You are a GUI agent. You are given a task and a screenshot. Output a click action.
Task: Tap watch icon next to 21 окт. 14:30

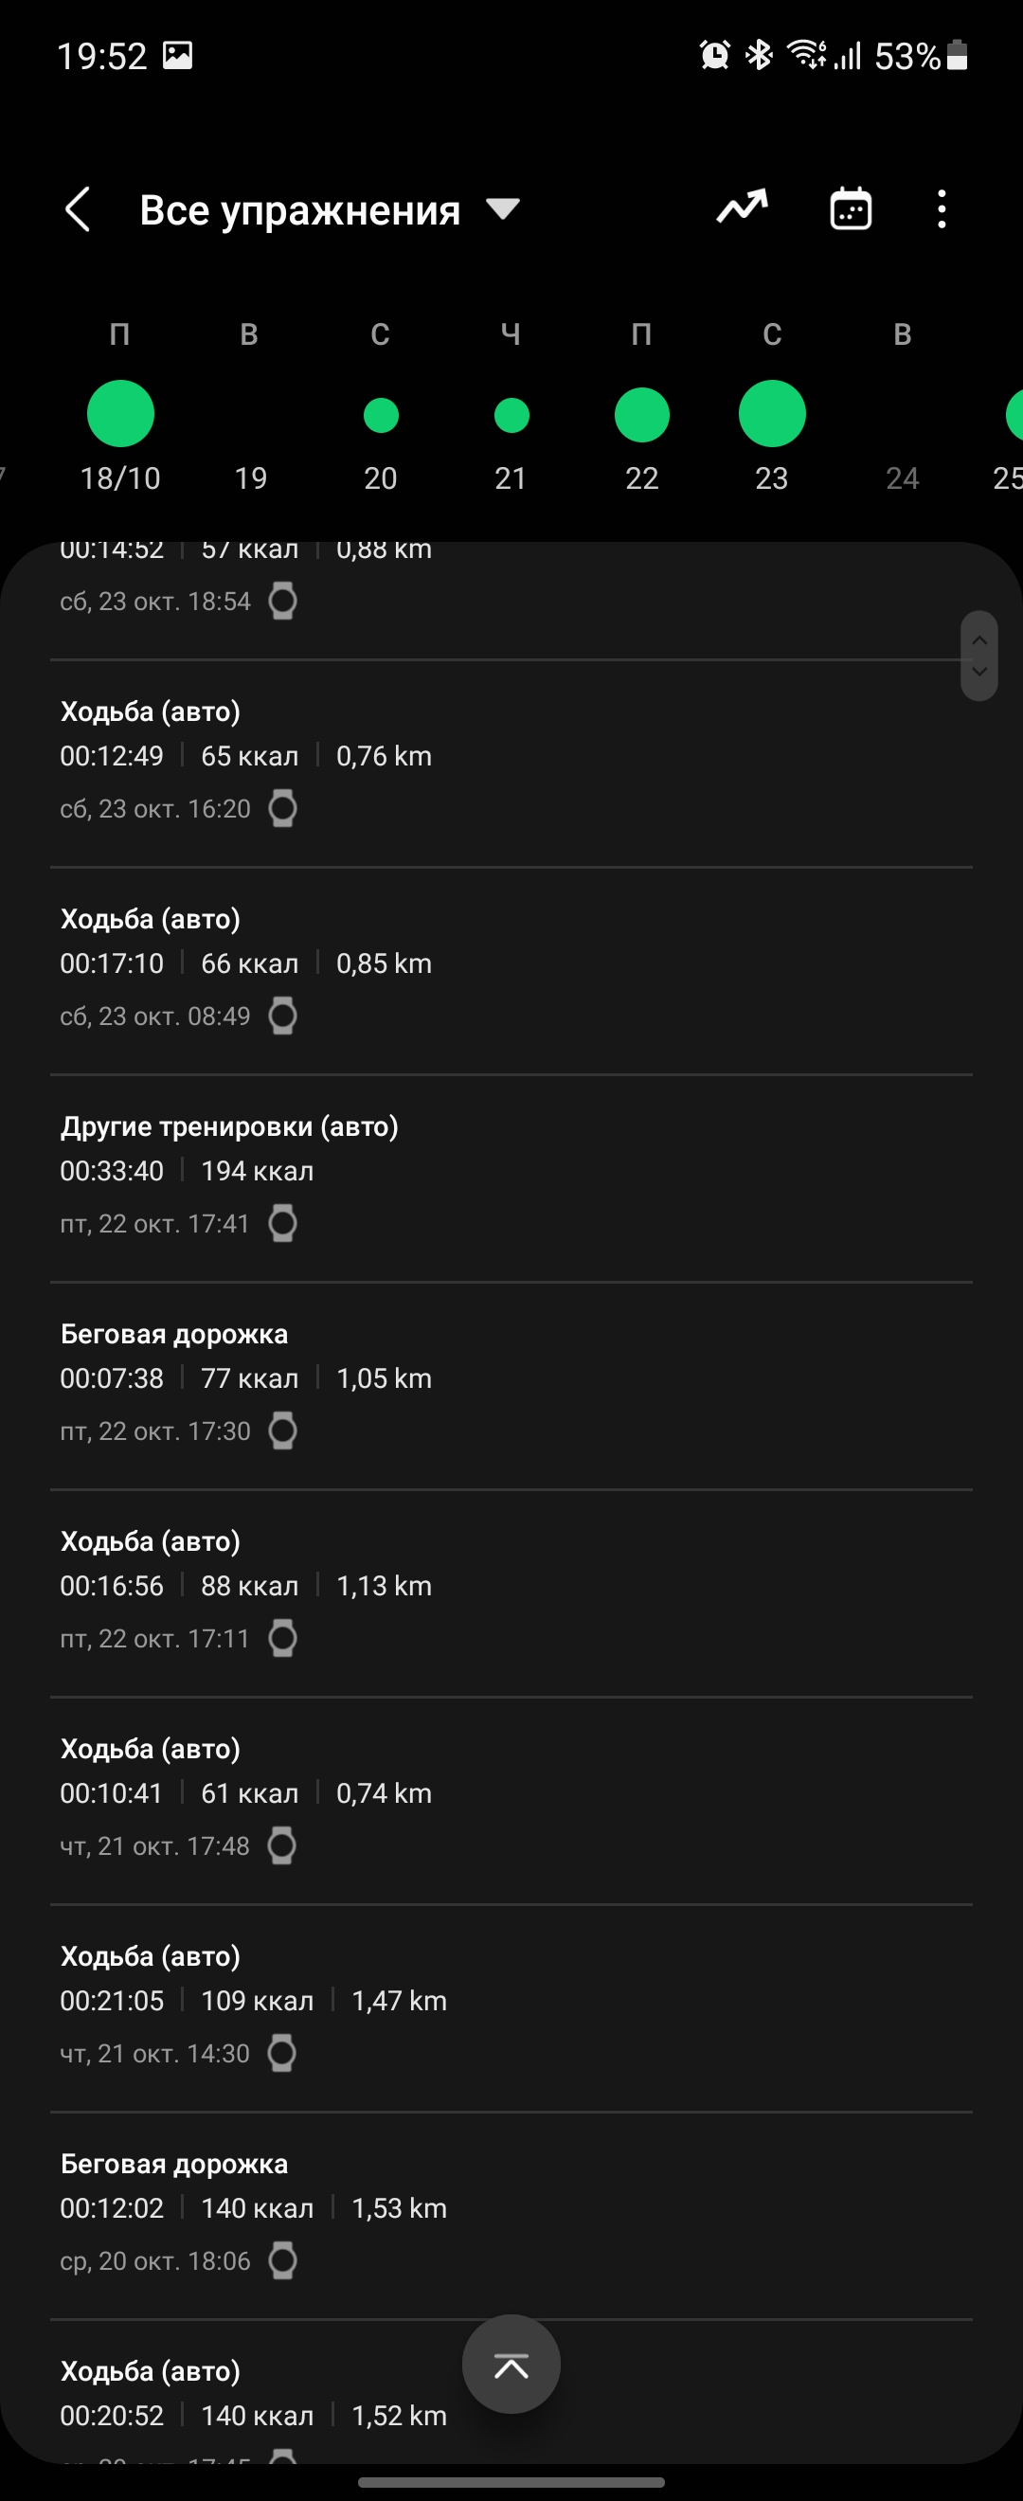[x=281, y=2054]
